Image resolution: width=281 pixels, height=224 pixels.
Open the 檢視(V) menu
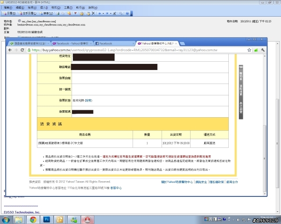pos(32,8)
